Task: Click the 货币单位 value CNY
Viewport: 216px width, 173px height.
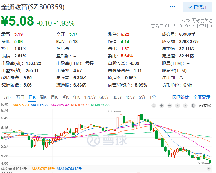Action: [188, 85]
